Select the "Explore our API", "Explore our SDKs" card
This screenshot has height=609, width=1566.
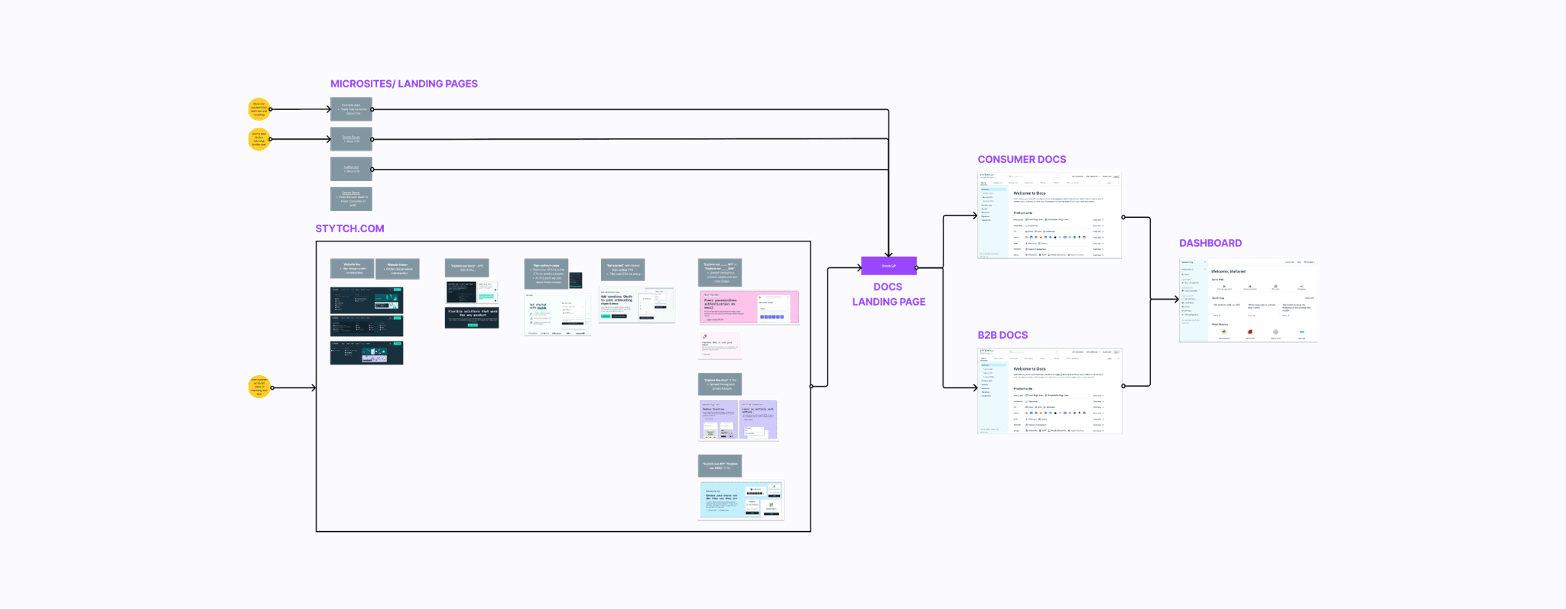720,465
